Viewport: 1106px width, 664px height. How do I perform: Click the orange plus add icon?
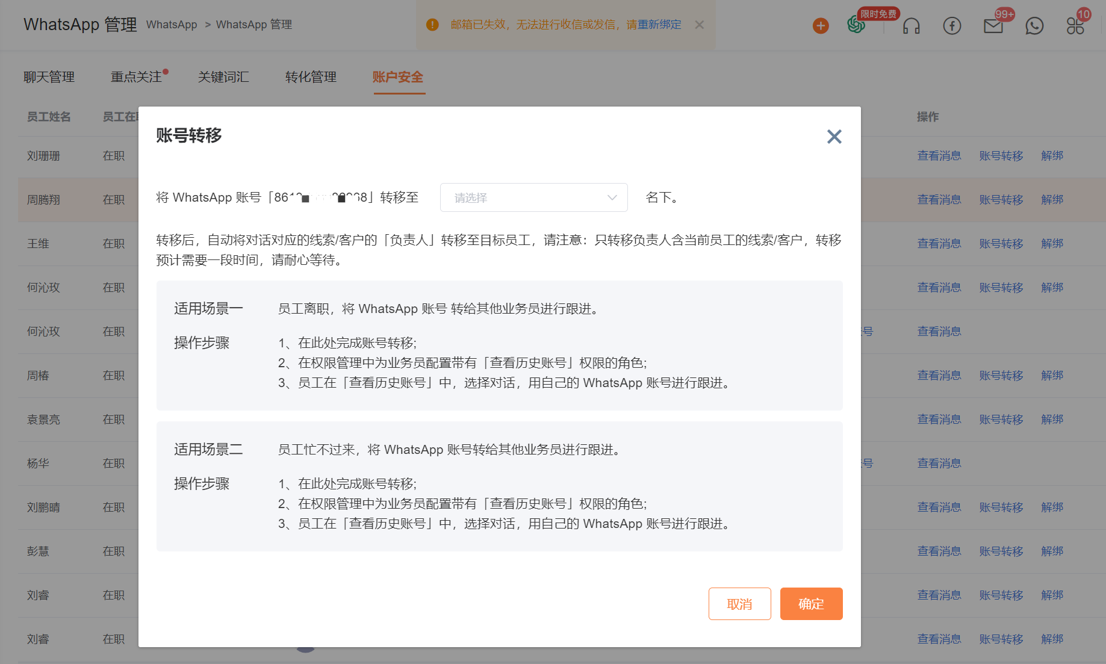coord(819,25)
